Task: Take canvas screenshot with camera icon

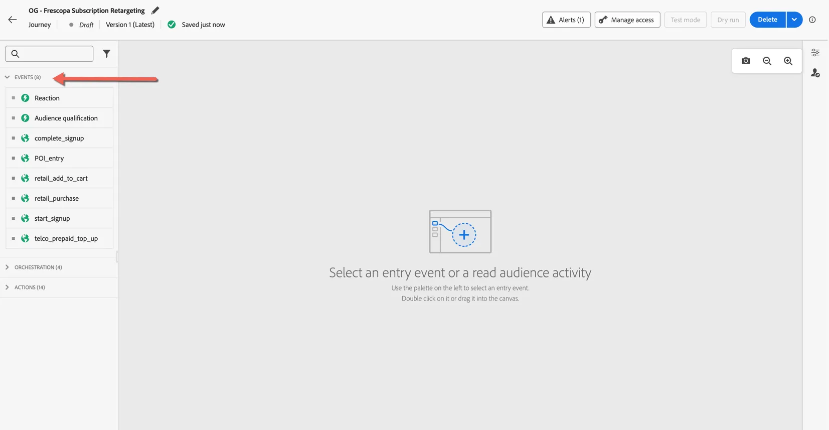Action: [x=746, y=61]
